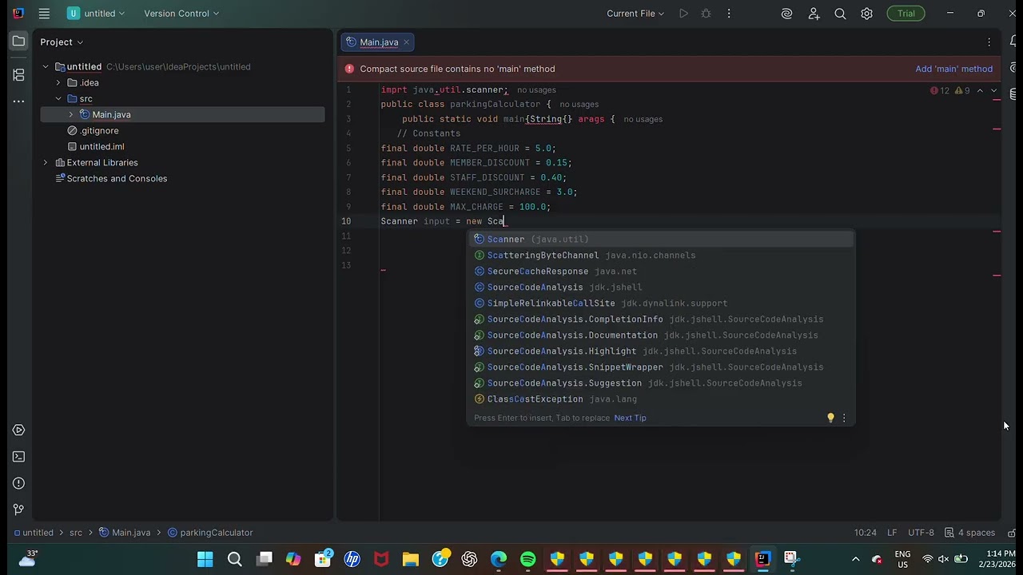The height and width of the screenshot is (575, 1023).
Task: Click the quick-fix lightbulb in the completion popup
Action: pyautogui.click(x=830, y=418)
